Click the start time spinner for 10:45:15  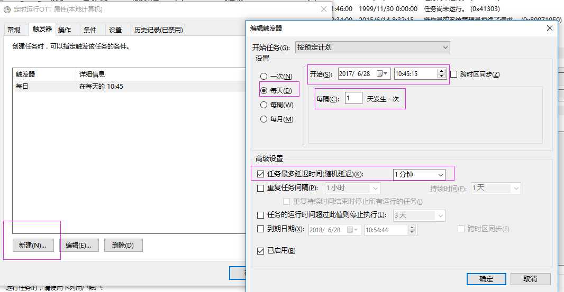point(441,73)
